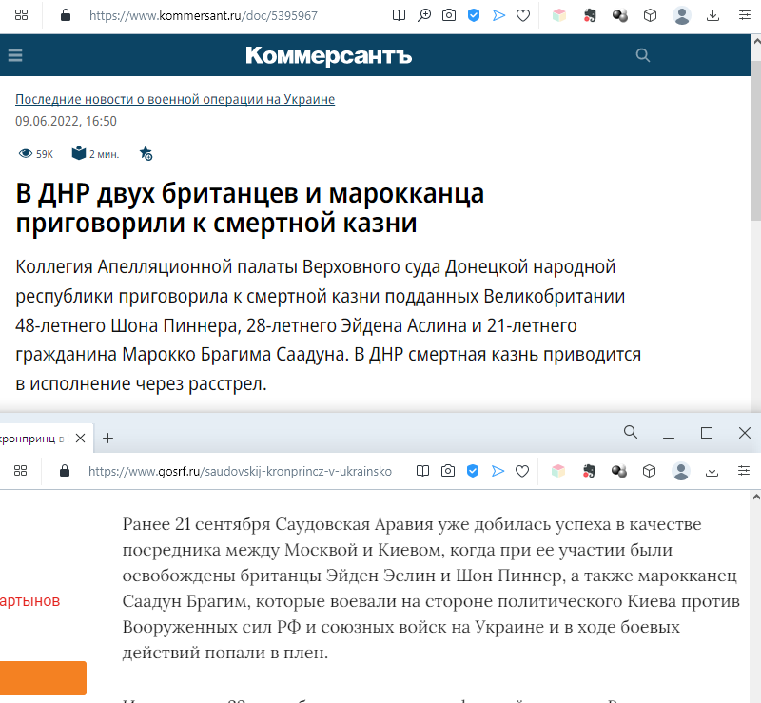Image resolution: width=761 pixels, height=703 pixels.
Task: Click lock icon beside kommersant.ru address
Action: [66, 15]
